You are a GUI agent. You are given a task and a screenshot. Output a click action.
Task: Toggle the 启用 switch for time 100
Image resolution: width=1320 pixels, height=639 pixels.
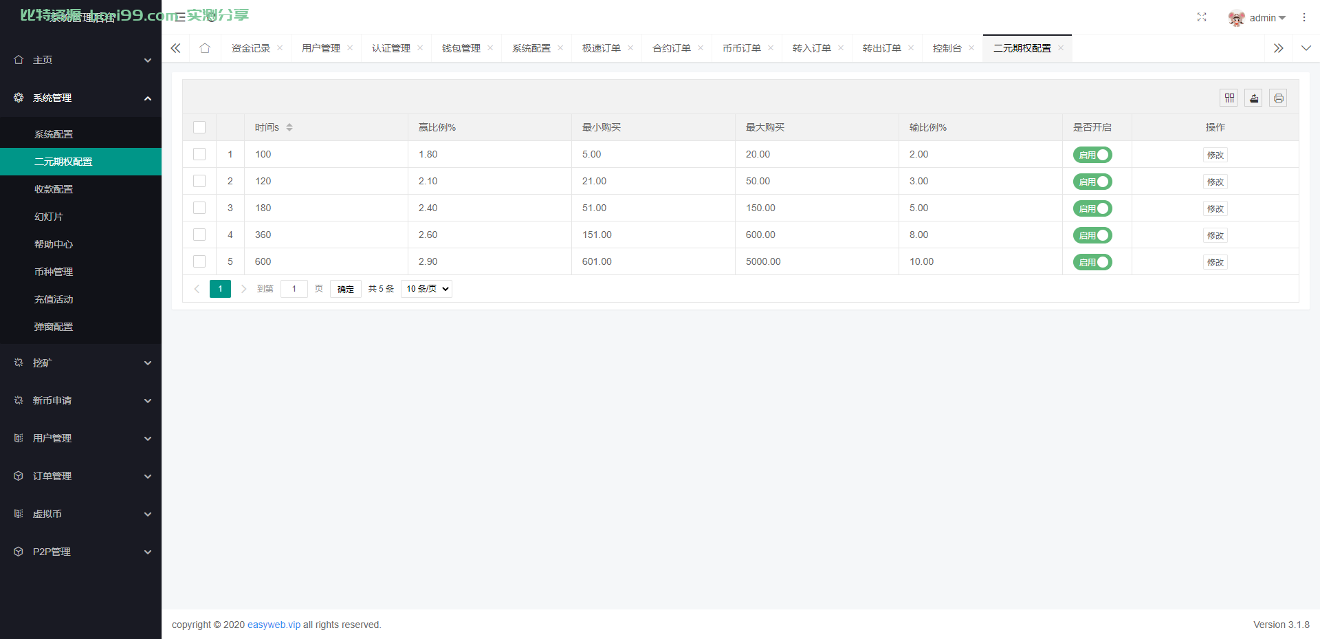coord(1092,155)
